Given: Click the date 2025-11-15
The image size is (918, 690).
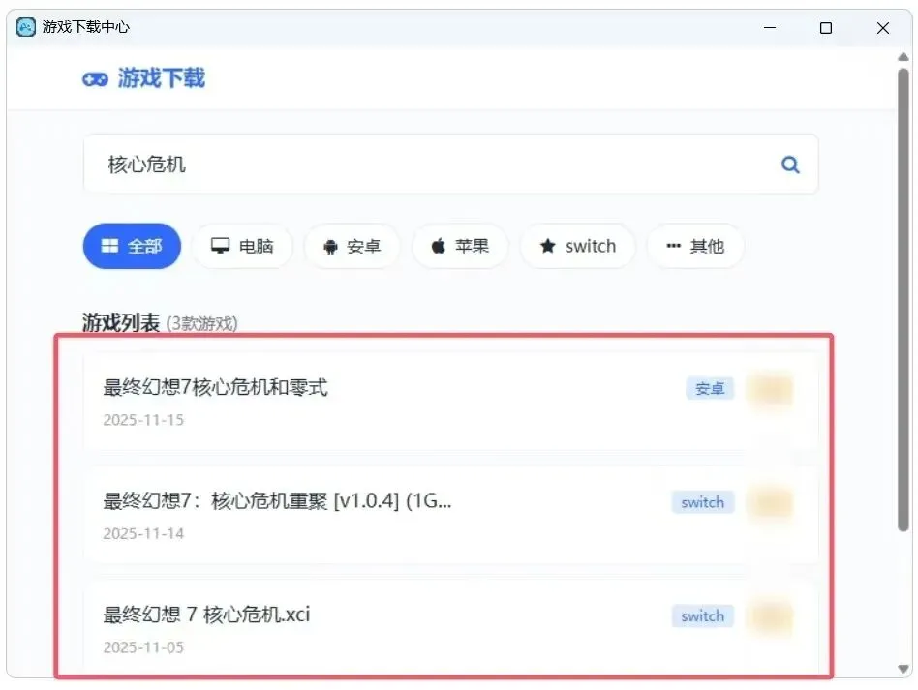Looking at the screenshot, I should click(143, 420).
